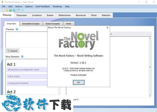Click the greyed copy icon behind the dialog
This screenshot has height=112, width=157.
(111, 34)
